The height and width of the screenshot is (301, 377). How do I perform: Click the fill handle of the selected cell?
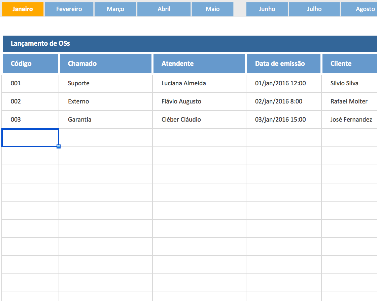coord(59,146)
